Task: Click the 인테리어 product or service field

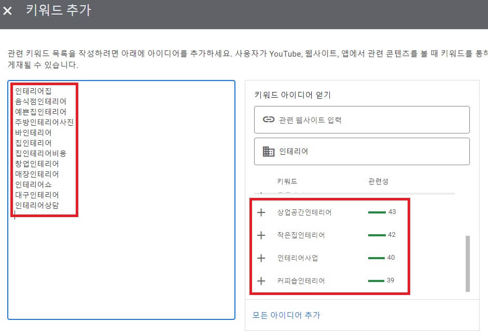Action: [361, 152]
